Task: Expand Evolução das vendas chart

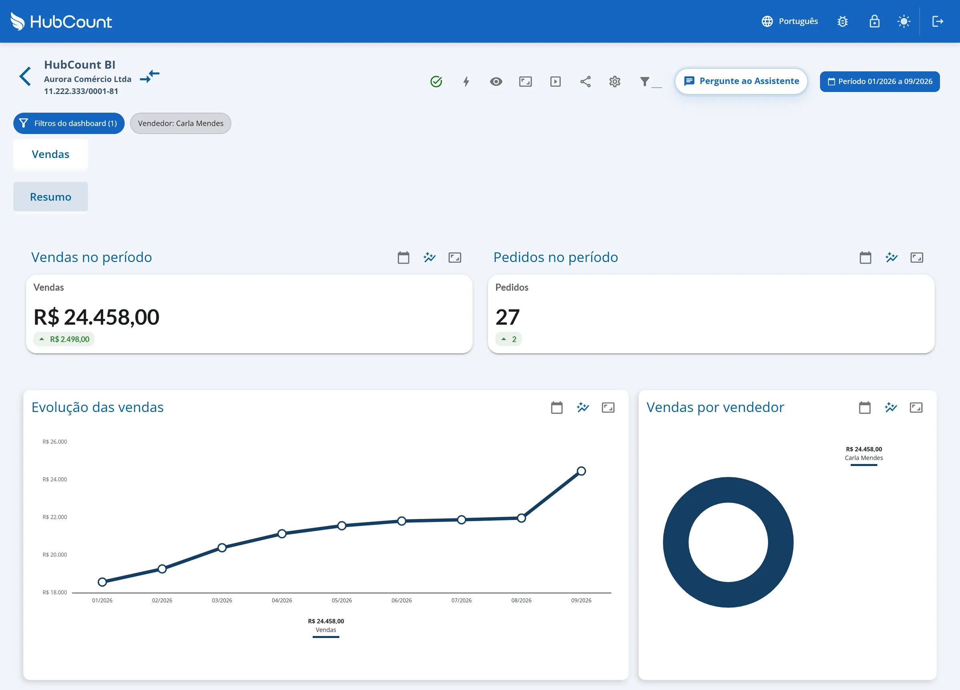Action: 608,407
